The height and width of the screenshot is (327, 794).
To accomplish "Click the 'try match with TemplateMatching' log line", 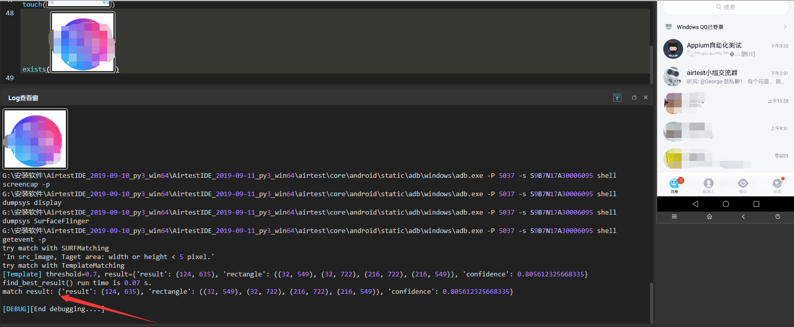I will coord(64,265).
